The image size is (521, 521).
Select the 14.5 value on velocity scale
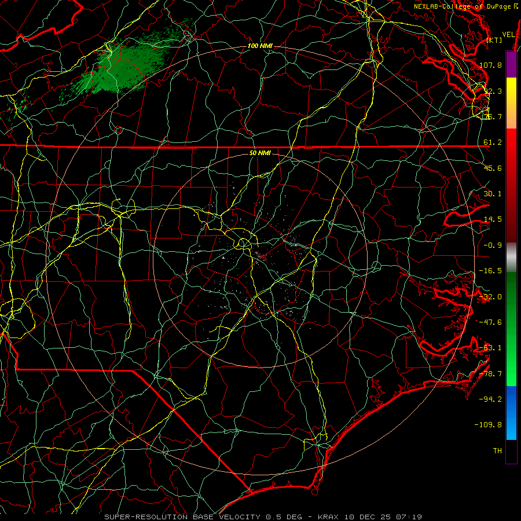(493, 219)
